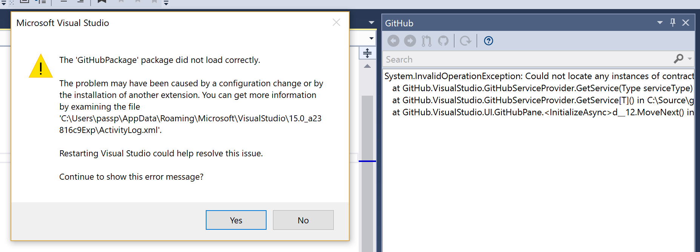The image size is (700, 252).
Task: Navigate back in the GitHub pane
Action: 393,41
